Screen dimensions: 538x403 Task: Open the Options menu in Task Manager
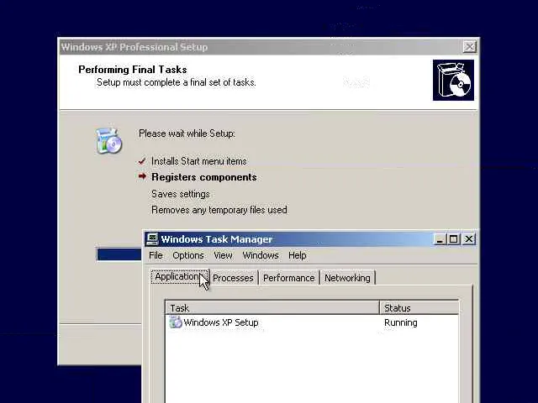[188, 255]
